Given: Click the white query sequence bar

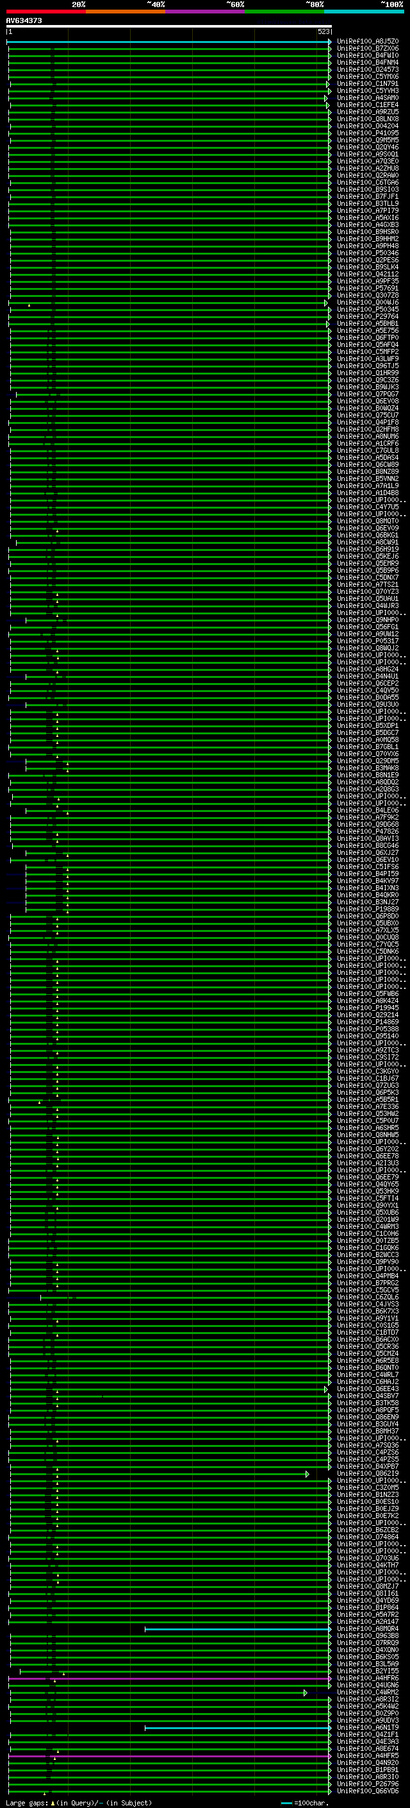Looking at the screenshot, I should tap(169, 26).
